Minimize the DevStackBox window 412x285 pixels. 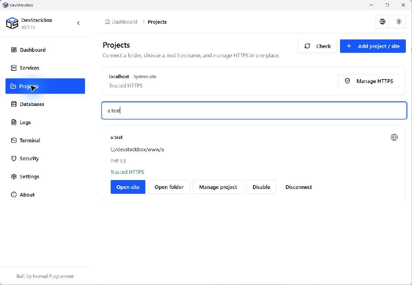coord(372,5)
